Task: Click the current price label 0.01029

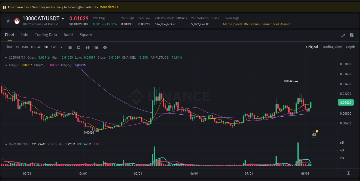Action: pyautogui.click(x=346, y=102)
